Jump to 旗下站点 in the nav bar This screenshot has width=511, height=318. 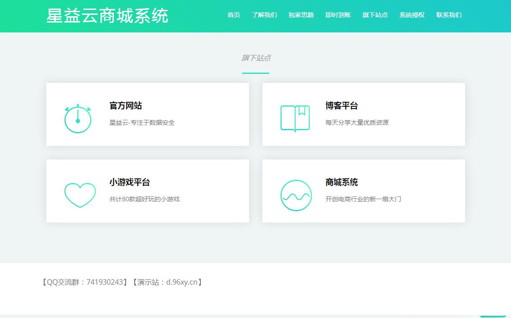375,15
